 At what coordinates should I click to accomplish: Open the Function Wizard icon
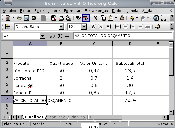click(x=52, y=36)
